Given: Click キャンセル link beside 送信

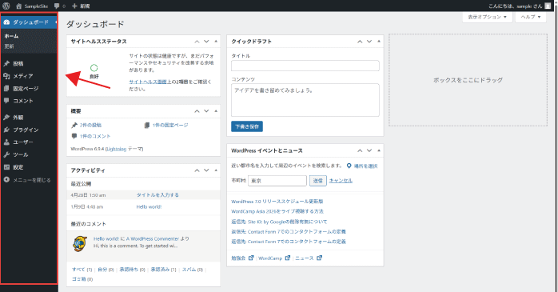Looking at the screenshot, I should [341, 181].
